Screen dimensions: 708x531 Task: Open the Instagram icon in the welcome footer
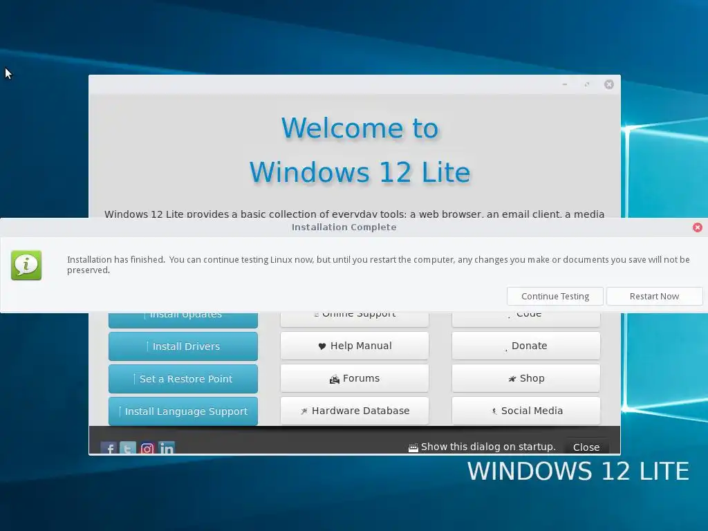147,448
